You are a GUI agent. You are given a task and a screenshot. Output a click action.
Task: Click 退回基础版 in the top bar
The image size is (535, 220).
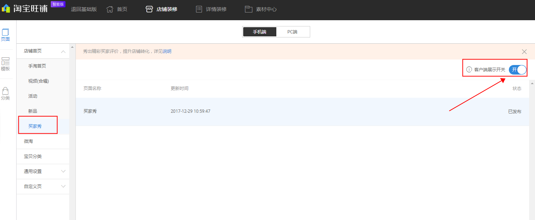[x=84, y=9]
